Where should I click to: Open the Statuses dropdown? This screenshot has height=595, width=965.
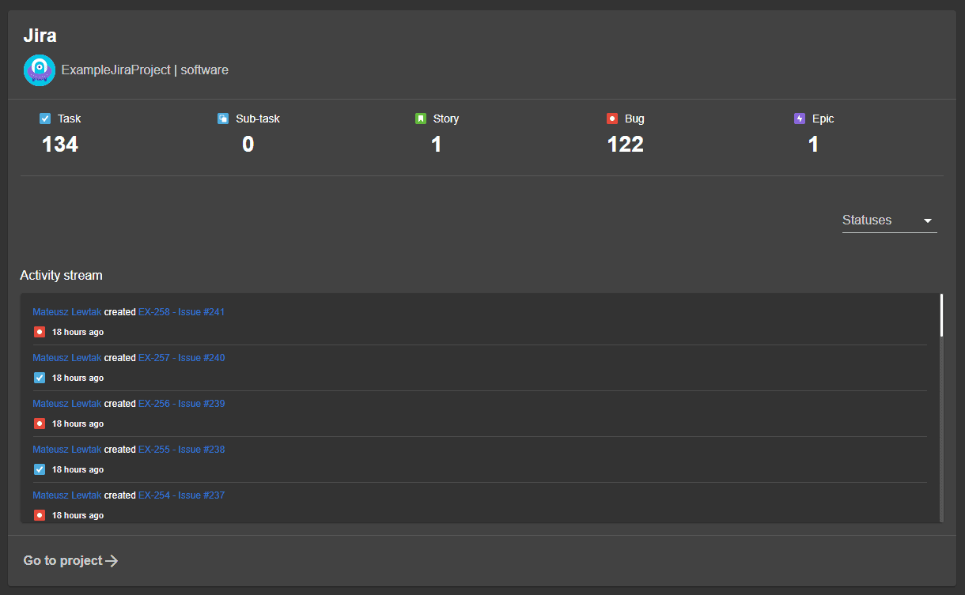click(x=890, y=220)
